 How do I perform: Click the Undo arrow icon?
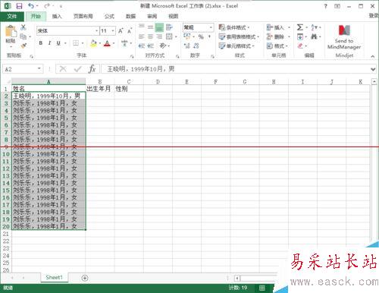31,5
